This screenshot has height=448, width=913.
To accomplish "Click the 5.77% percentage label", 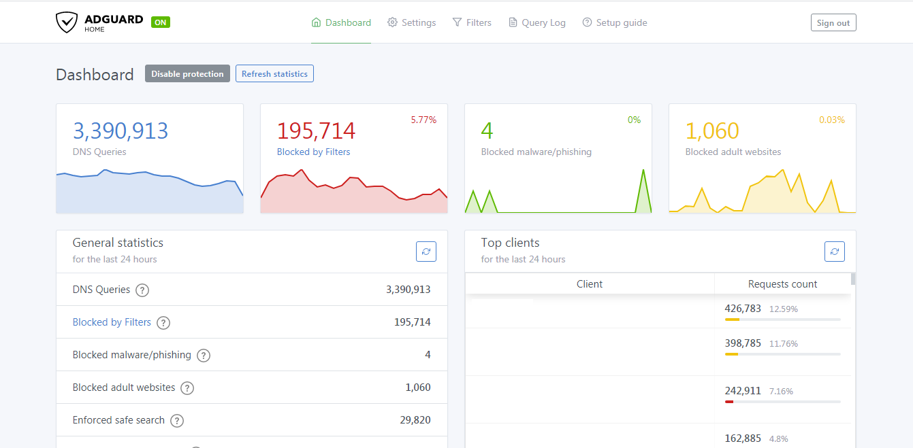I will click(x=423, y=120).
